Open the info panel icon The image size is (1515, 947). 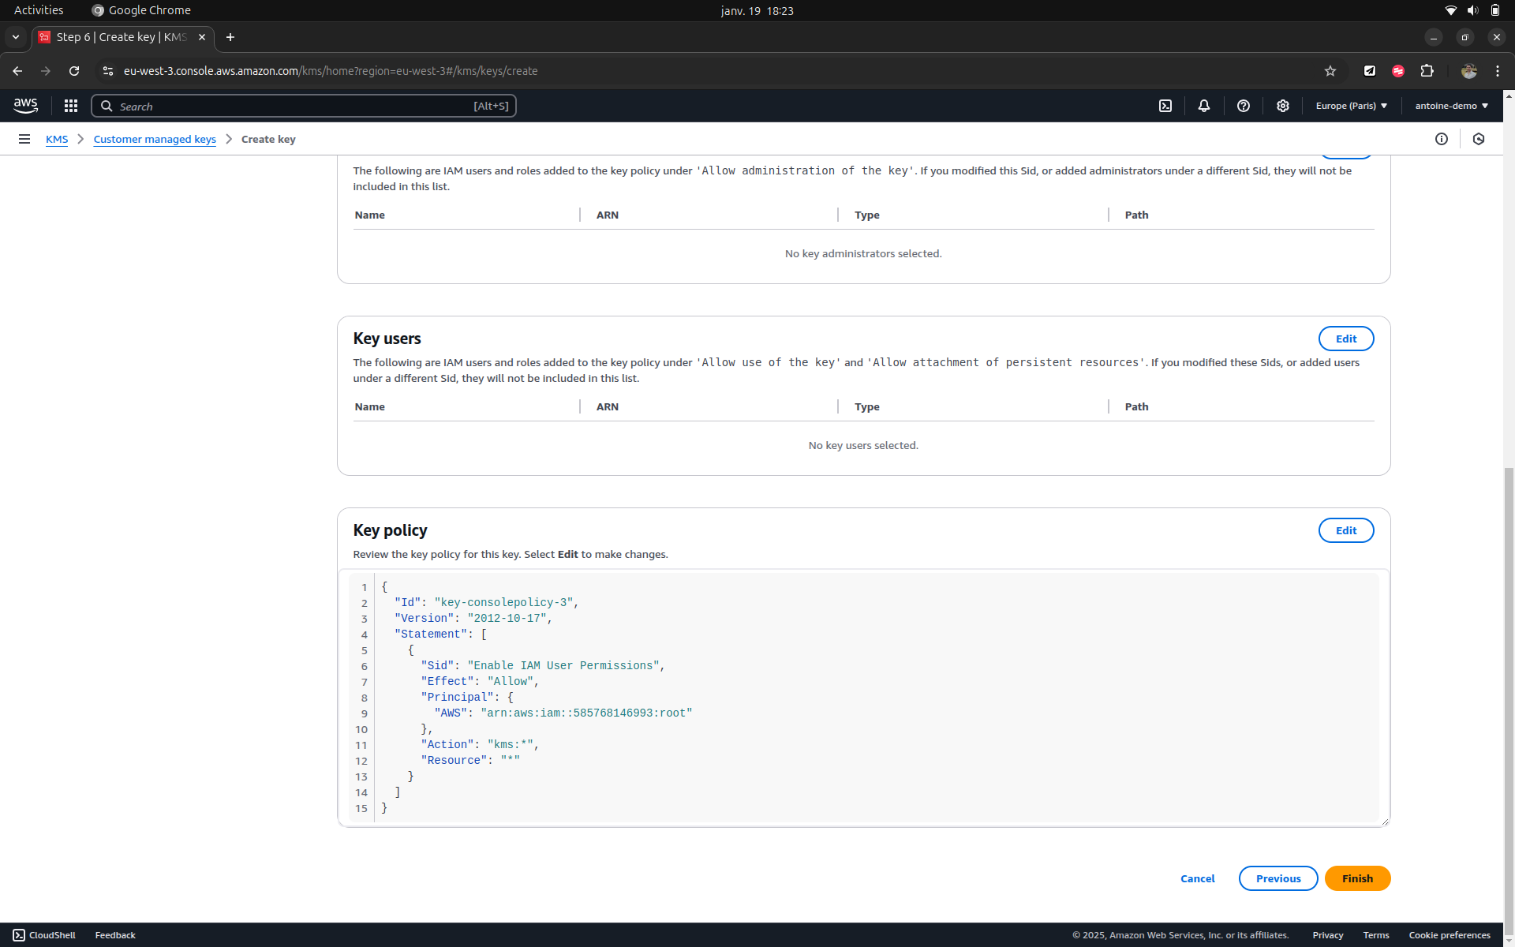click(1442, 139)
